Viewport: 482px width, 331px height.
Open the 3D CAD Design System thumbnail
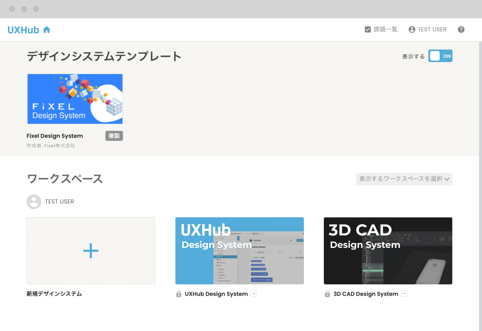point(388,251)
